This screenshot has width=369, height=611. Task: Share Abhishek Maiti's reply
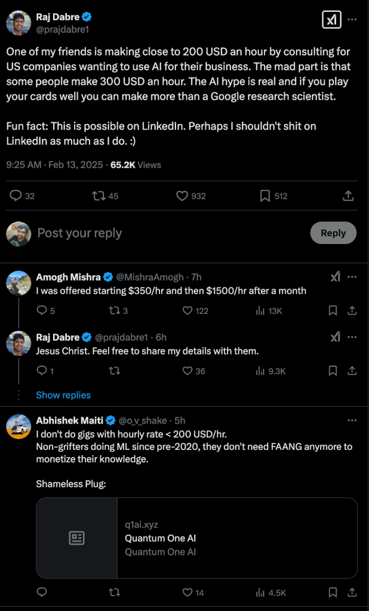coord(352,593)
